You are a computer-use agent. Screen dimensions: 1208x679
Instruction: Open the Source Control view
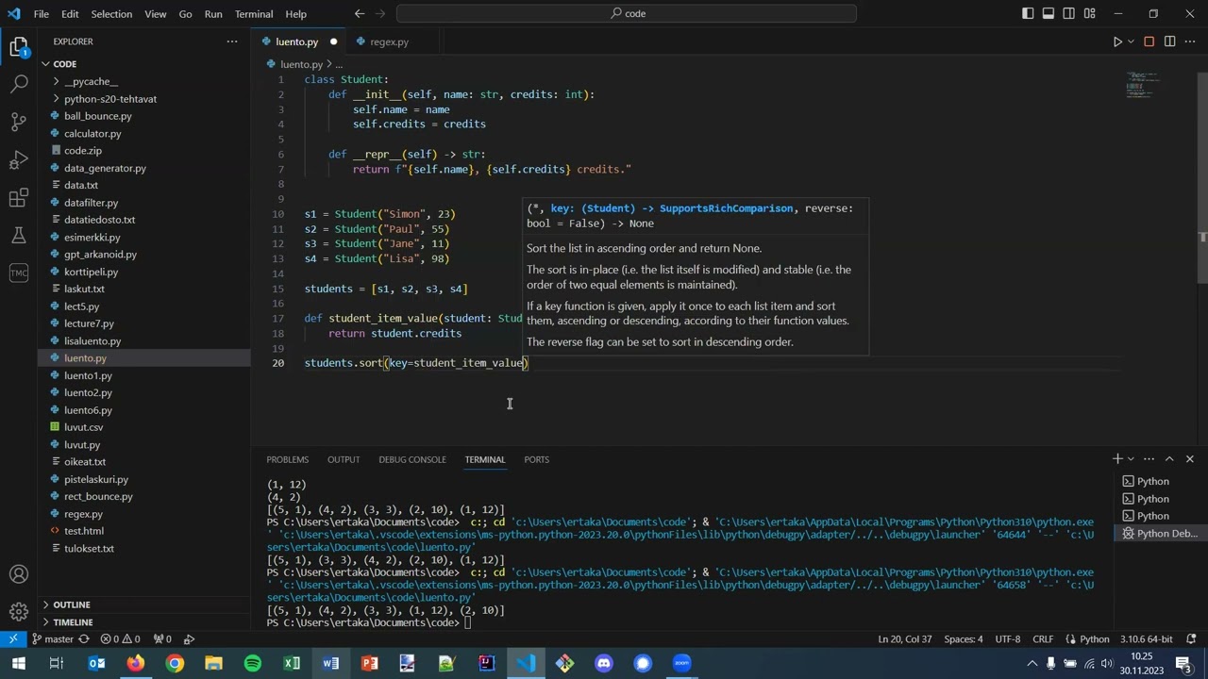pos(19,122)
